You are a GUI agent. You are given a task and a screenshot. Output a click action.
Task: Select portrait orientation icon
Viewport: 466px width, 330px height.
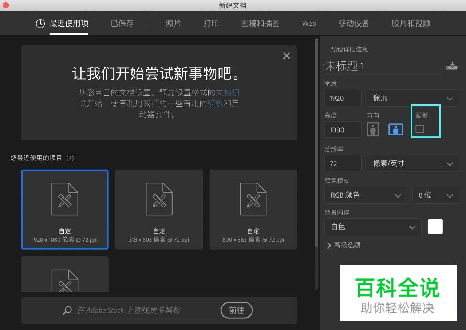tap(373, 130)
